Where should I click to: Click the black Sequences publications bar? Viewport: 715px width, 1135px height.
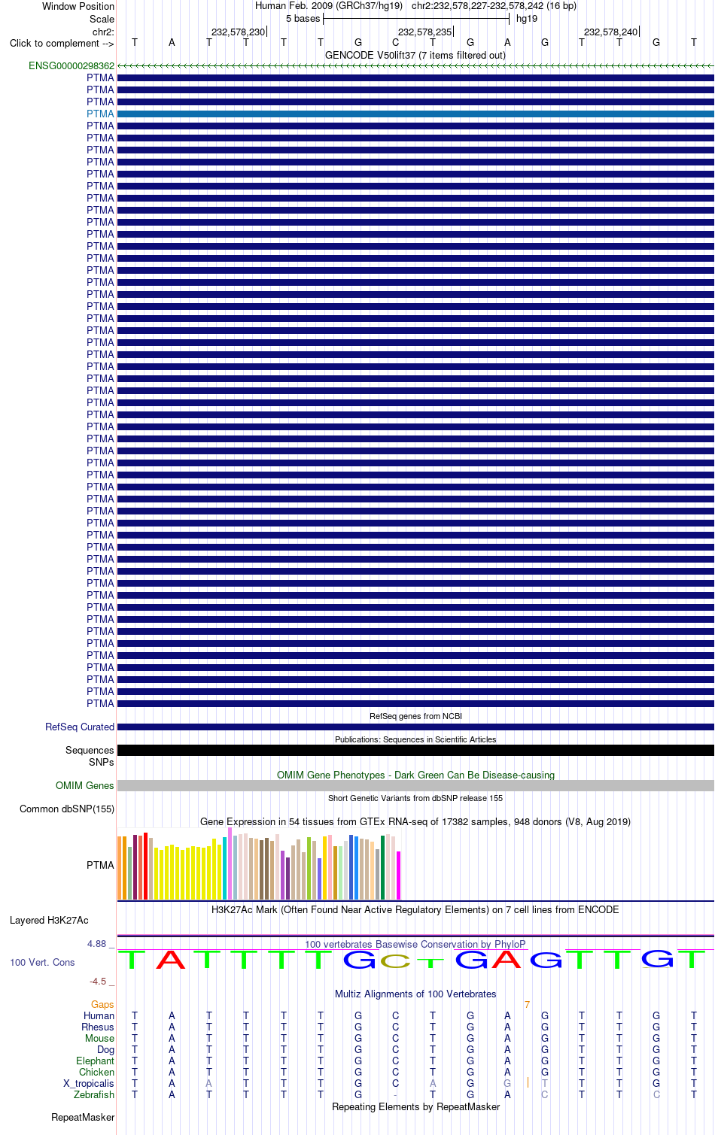point(415,750)
